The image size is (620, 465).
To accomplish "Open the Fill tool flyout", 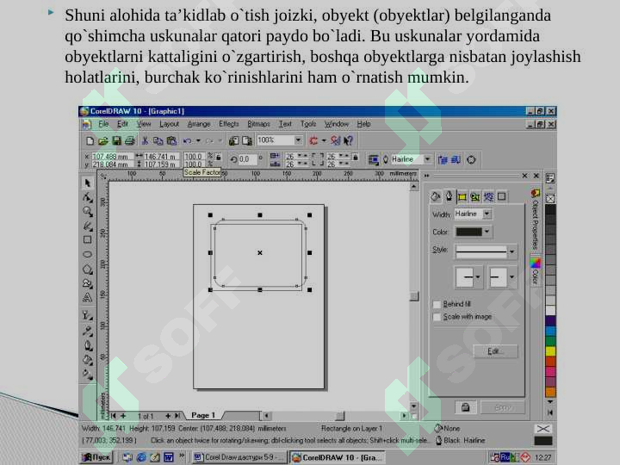I will pyautogui.click(x=88, y=360).
